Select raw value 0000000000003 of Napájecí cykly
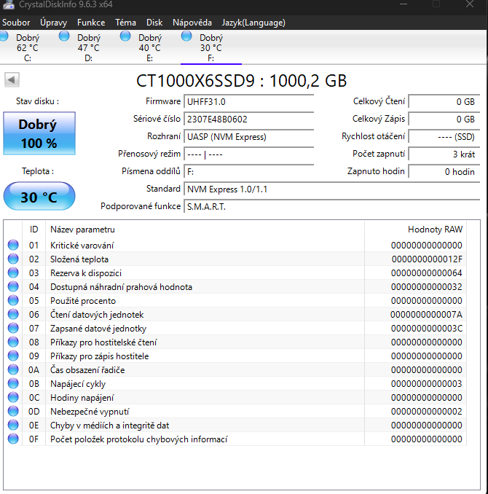Screen dimensions: 488x494 click(427, 384)
